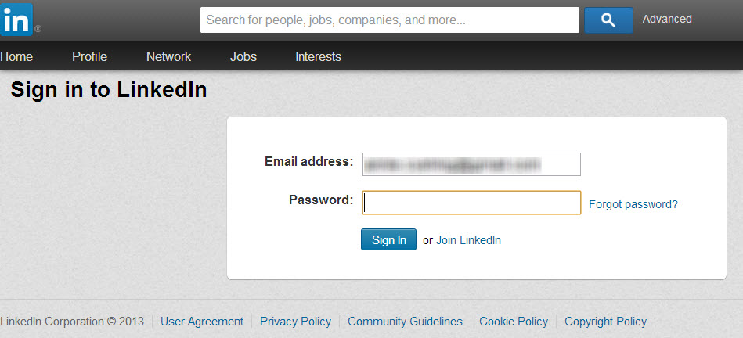
Task: Open Advanced search
Action: pos(667,19)
